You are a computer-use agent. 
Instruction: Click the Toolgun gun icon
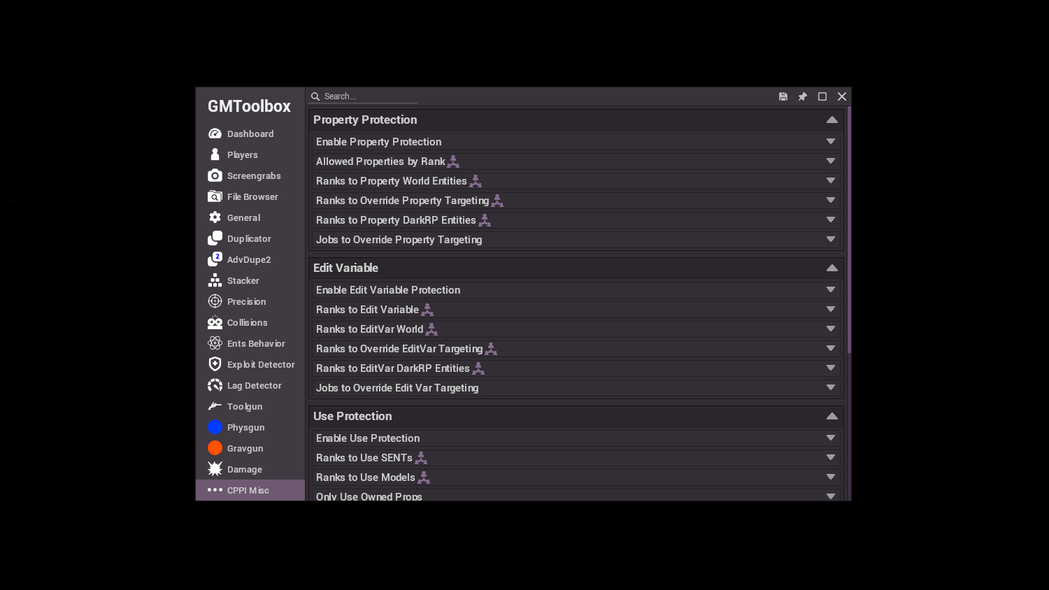(215, 406)
